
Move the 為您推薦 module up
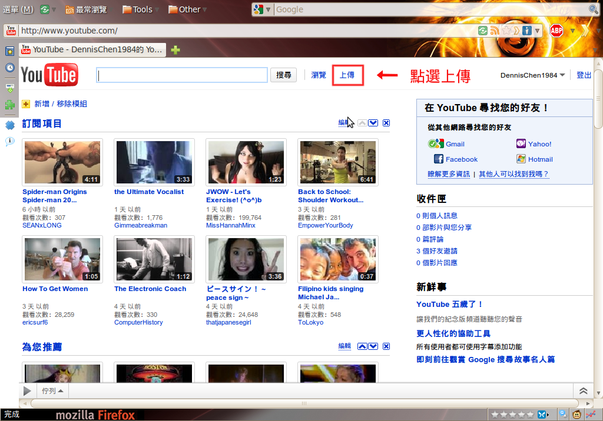[362, 346]
